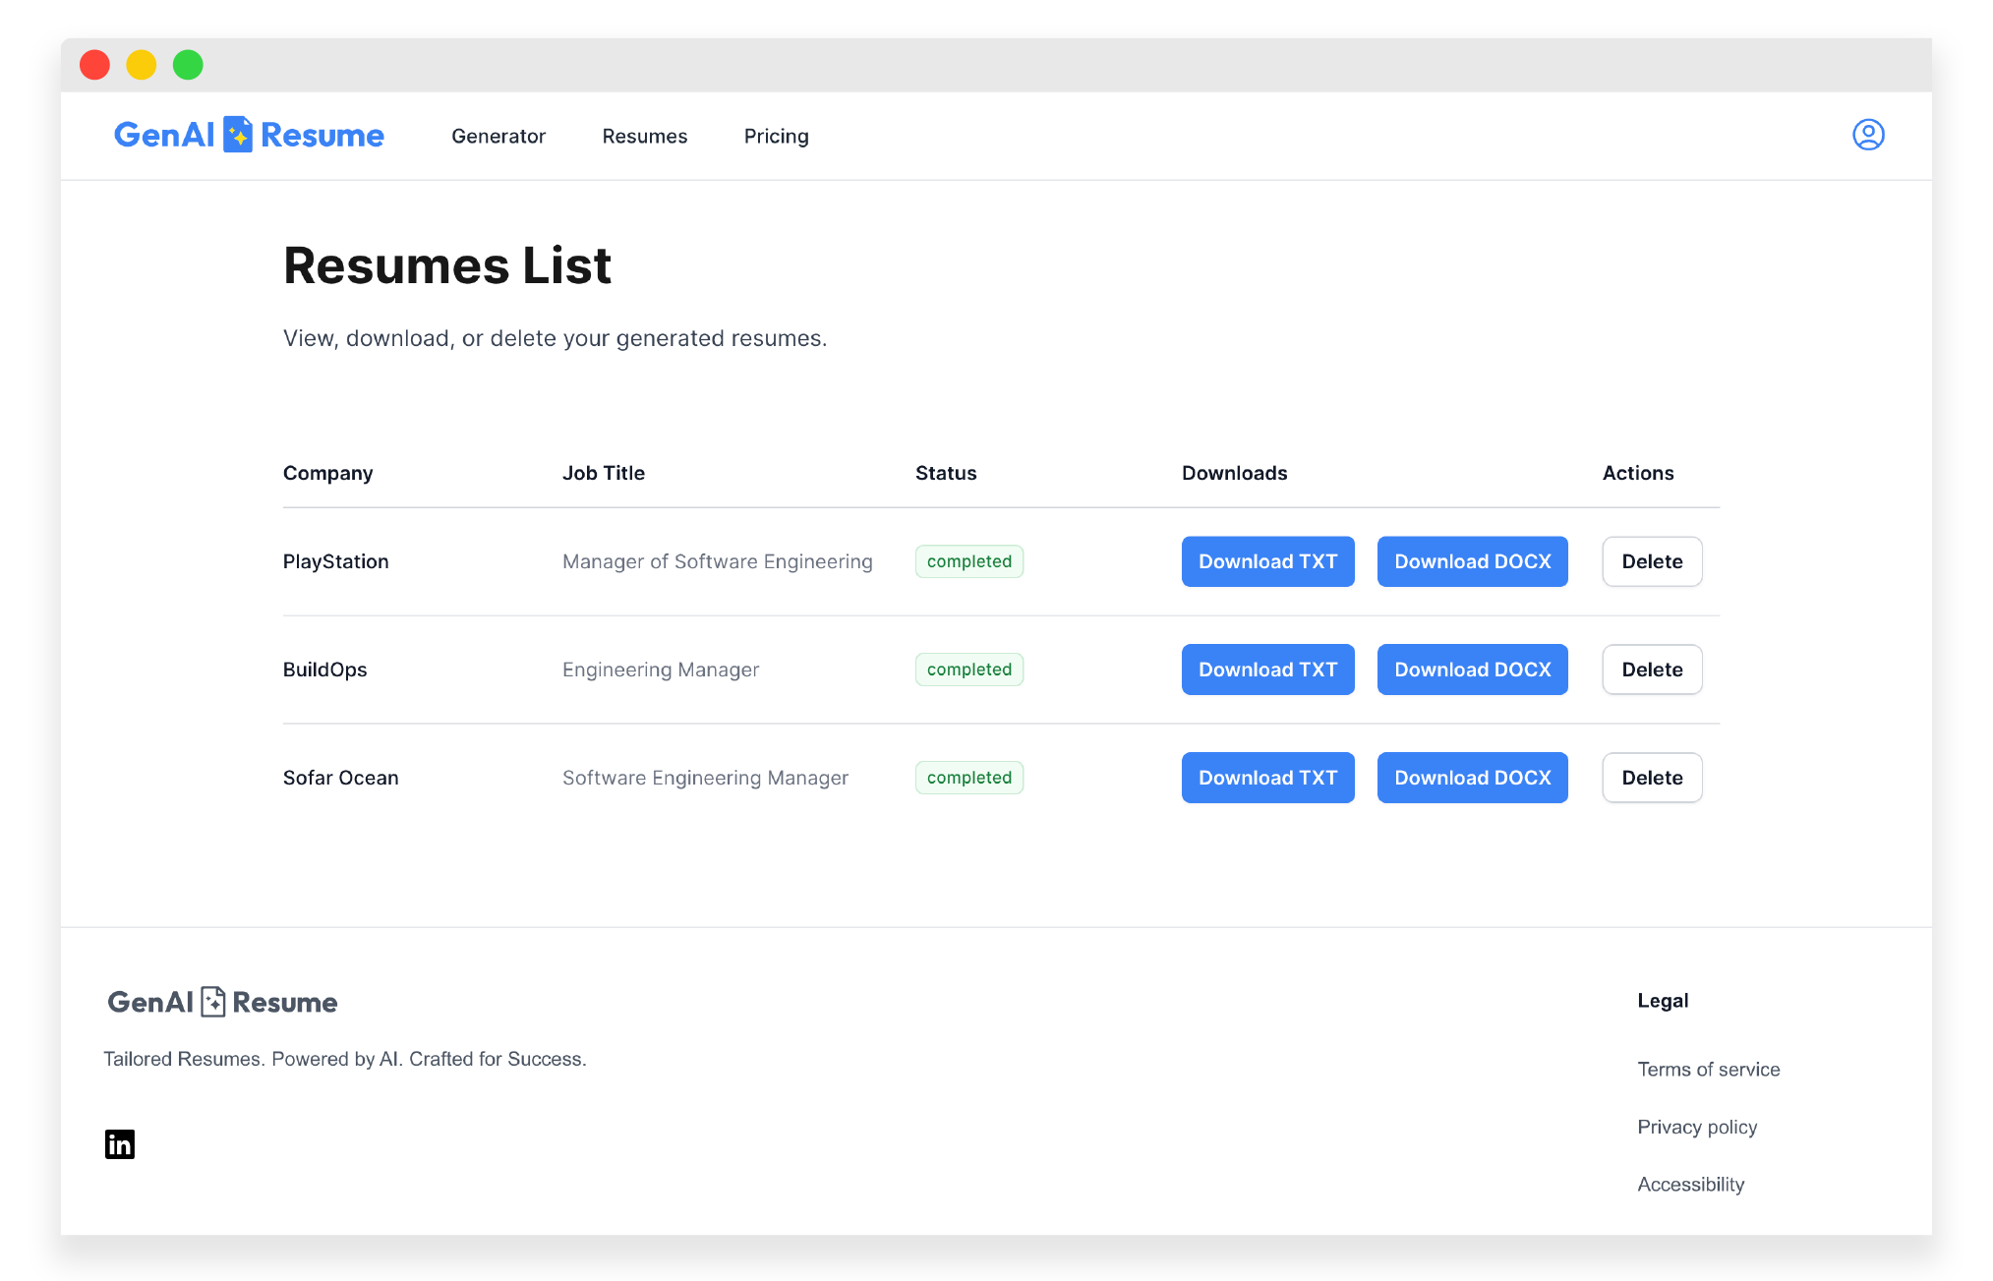Open the Privacy policy link

pos(1696,1127)
